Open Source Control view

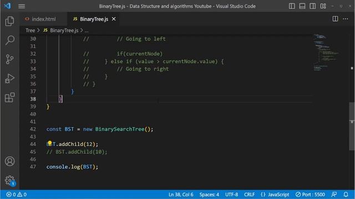coord(9,59)
